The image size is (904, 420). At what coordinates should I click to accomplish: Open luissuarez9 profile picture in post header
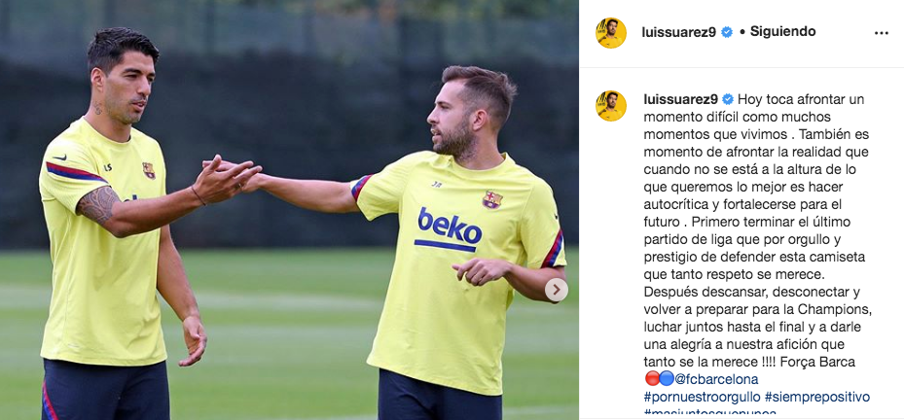[610, 33]
